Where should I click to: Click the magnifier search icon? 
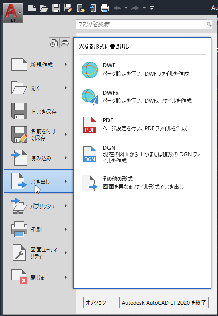pos(209,24)
